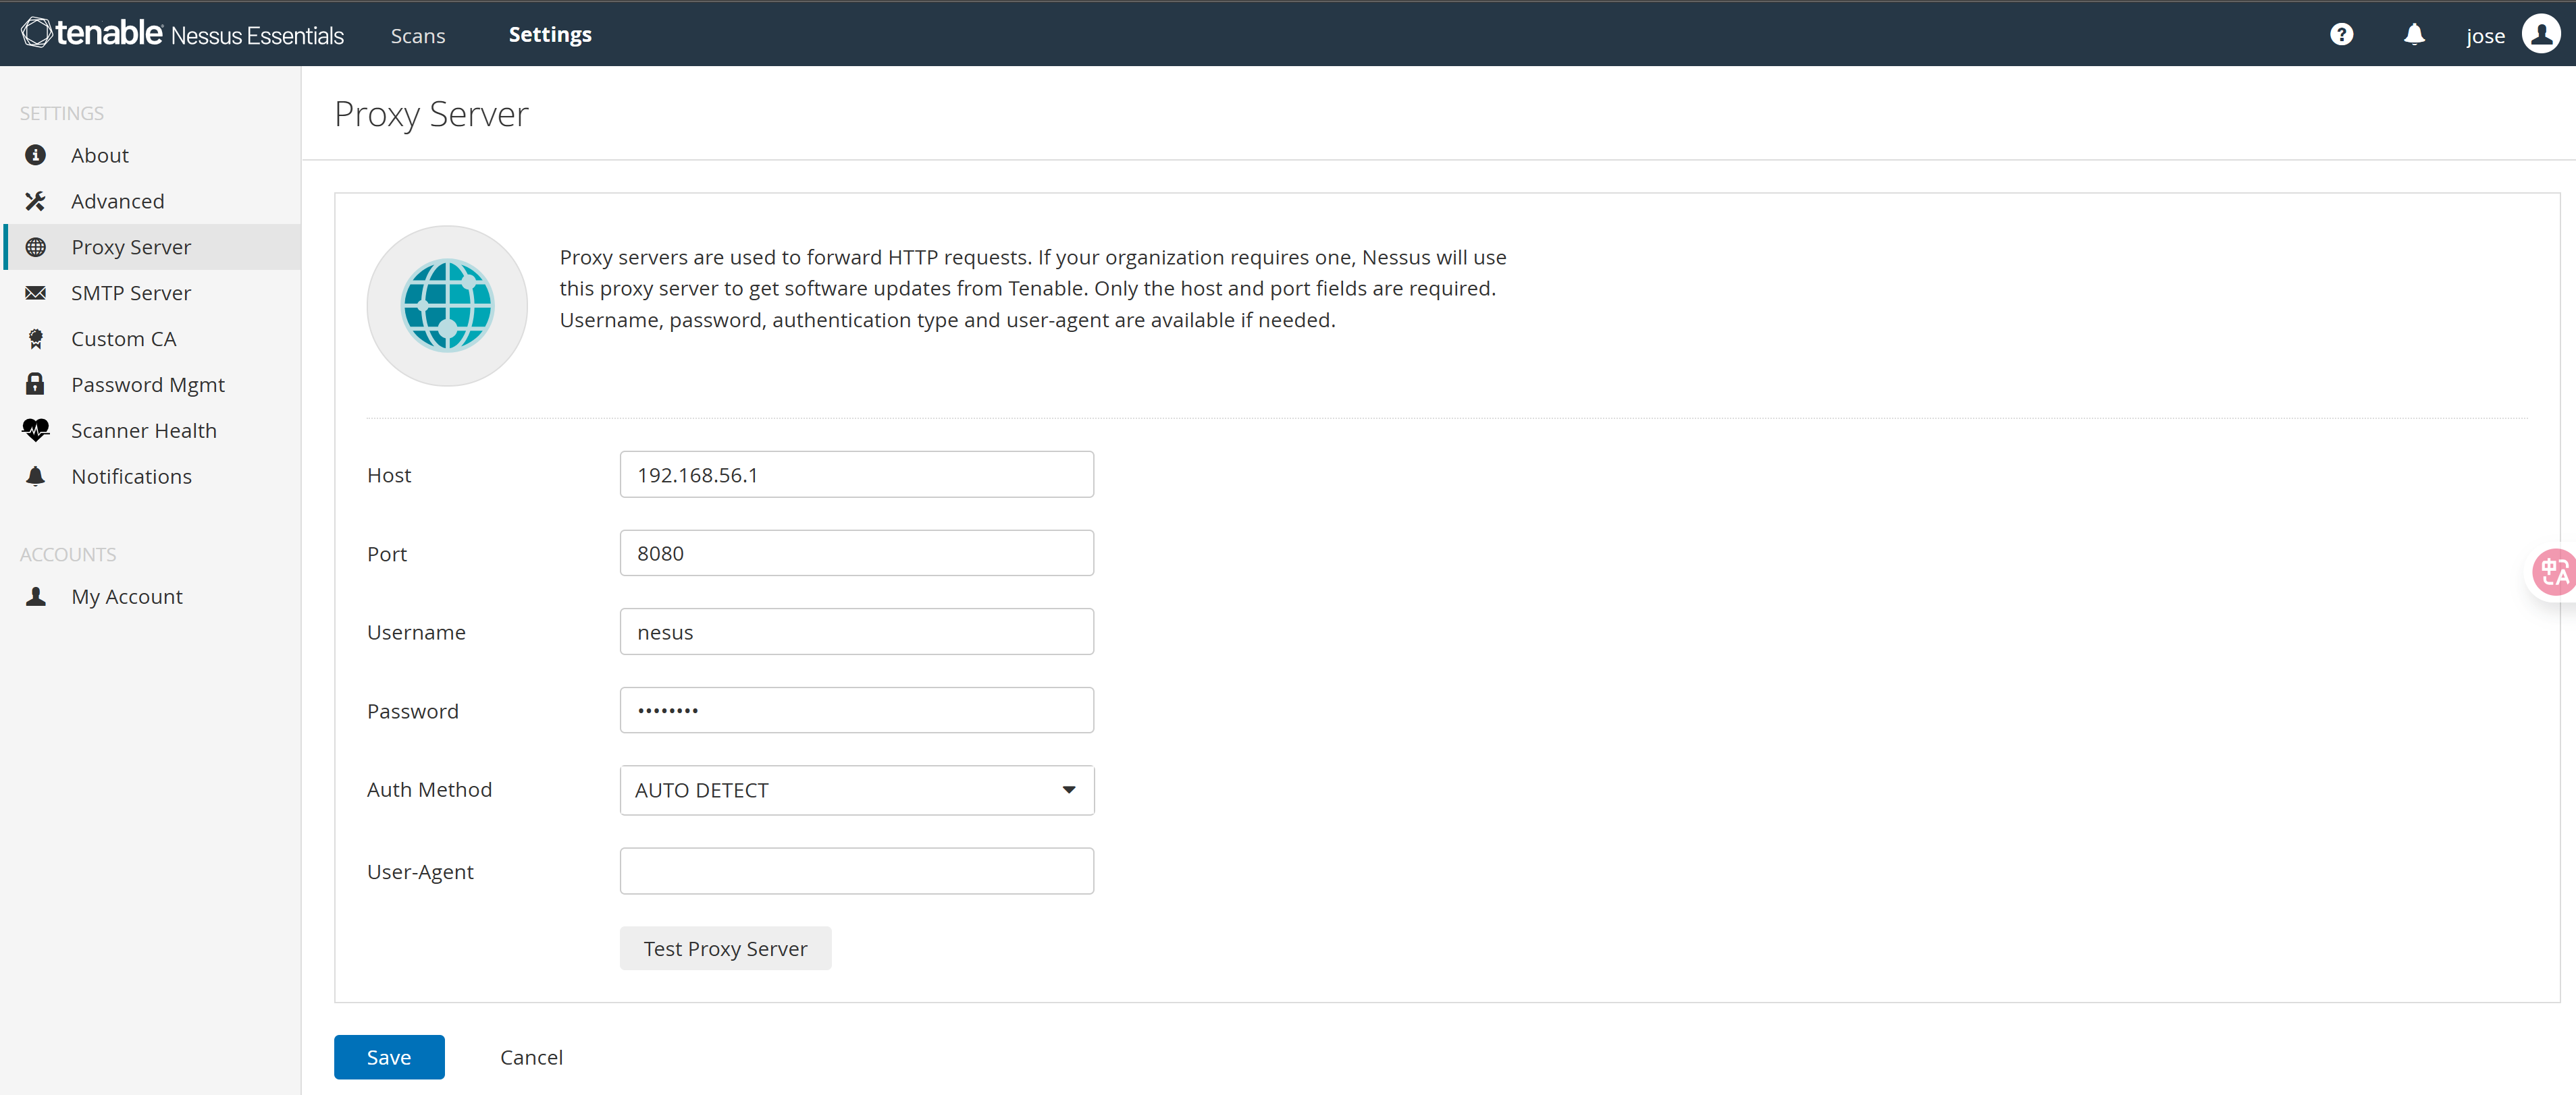Focus the Host input field

[857, 474]
